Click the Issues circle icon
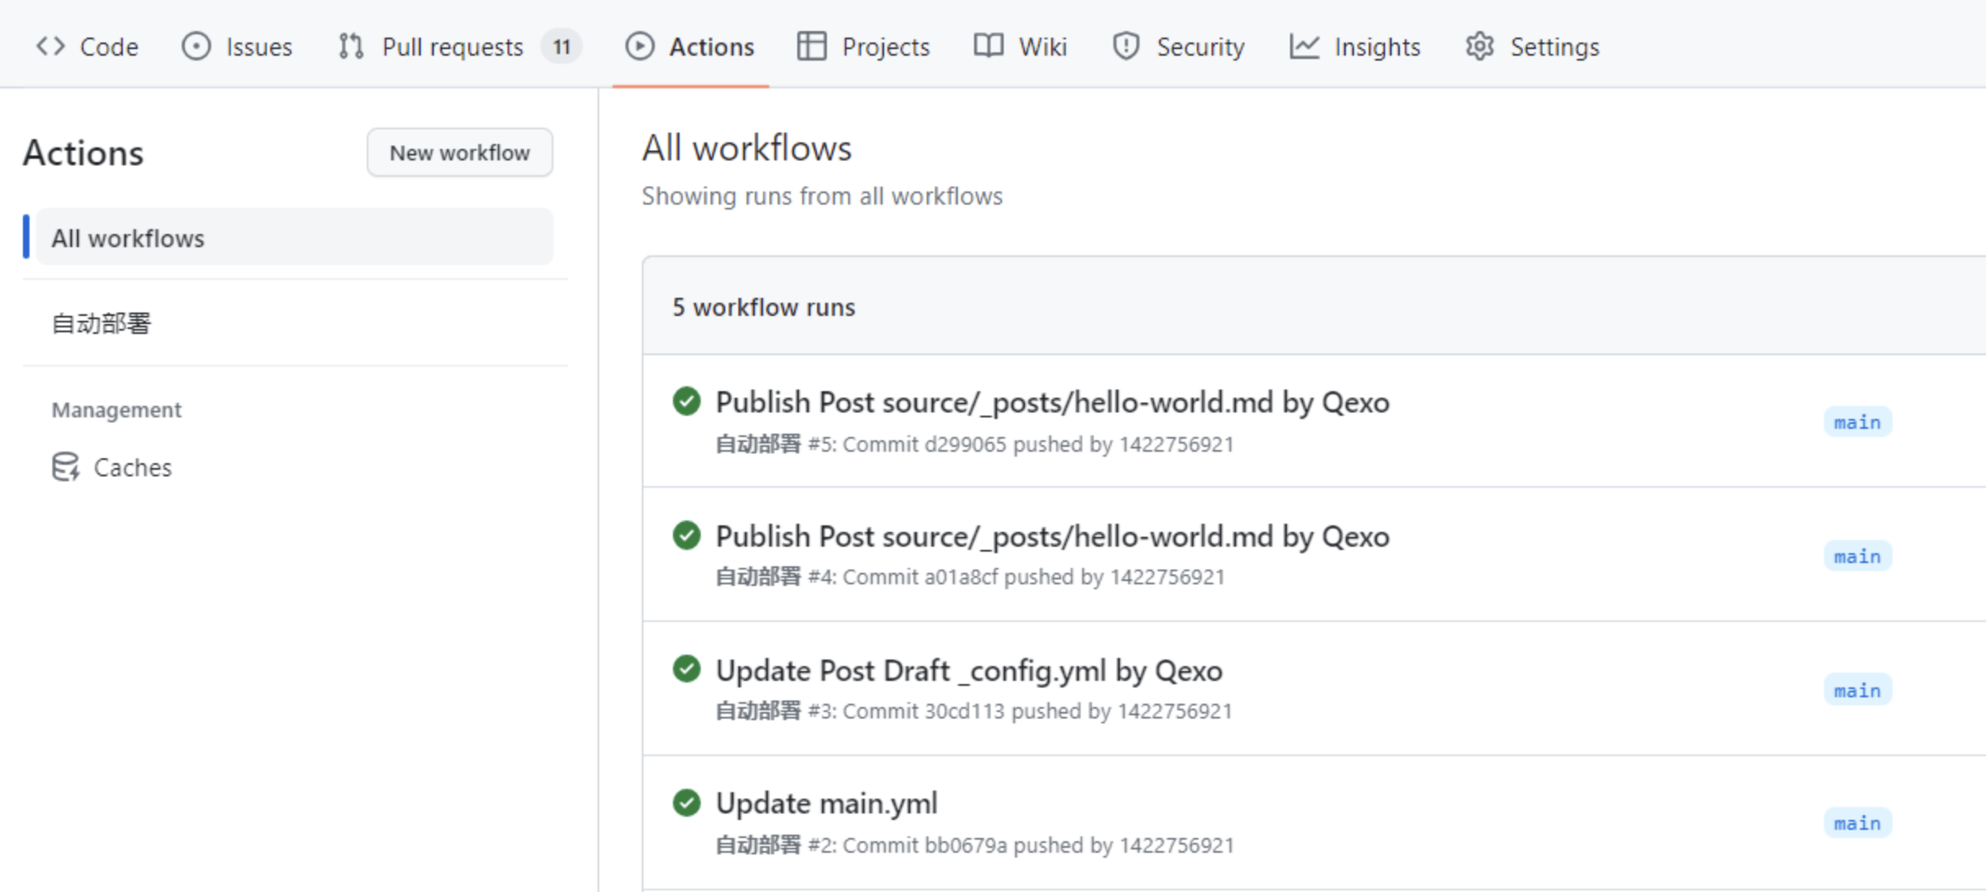 [196, 47]
